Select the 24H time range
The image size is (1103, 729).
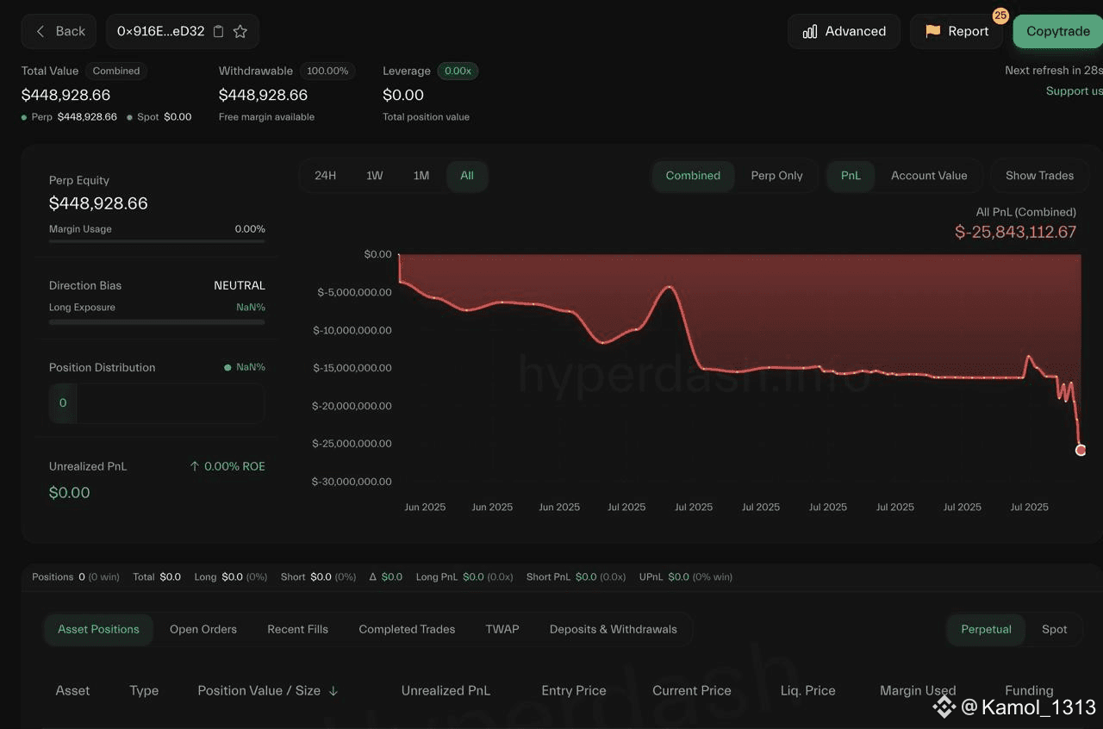tap(325, 176)
